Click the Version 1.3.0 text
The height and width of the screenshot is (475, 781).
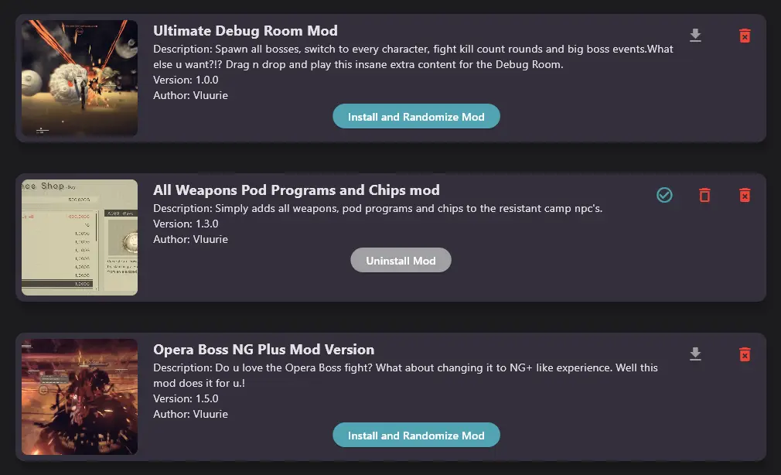[186, 224]
